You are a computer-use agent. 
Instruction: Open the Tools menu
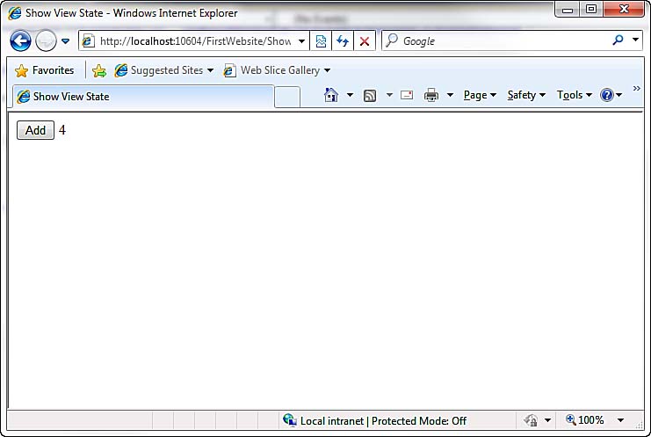[575, 95]
